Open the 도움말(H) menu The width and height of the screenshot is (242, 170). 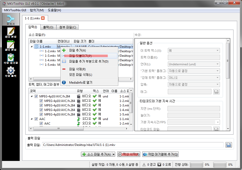click(54, 10)
